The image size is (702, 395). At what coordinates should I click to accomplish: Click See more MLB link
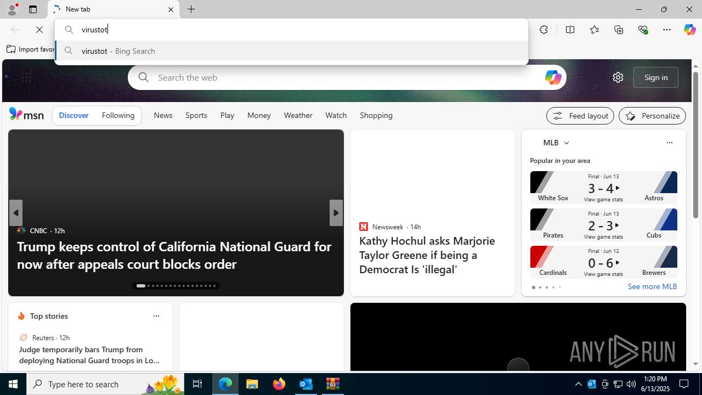(x=652, y=286)
